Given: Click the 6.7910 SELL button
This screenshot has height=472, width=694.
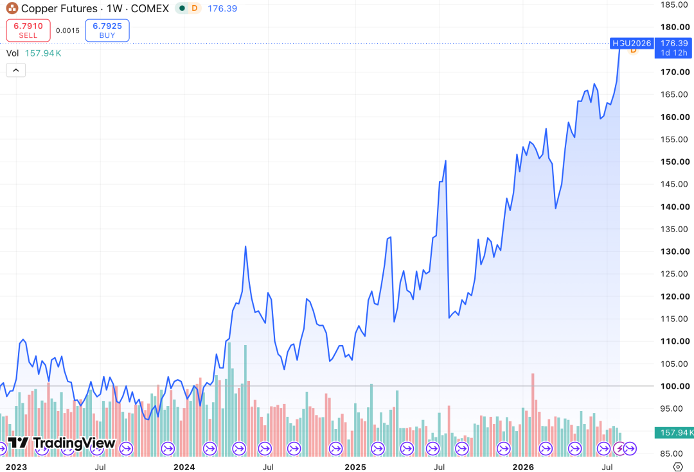Looking at the screenshot, I should (x=28, y=31).
